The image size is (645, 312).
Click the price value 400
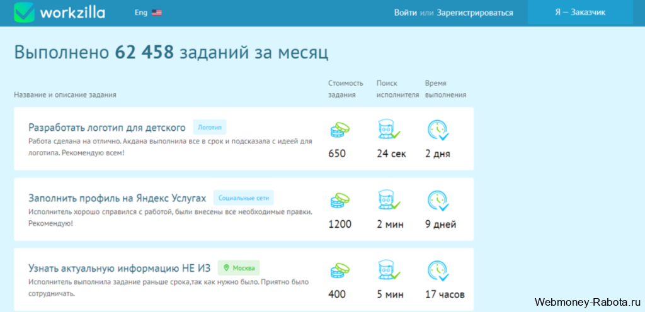[337, 294]
